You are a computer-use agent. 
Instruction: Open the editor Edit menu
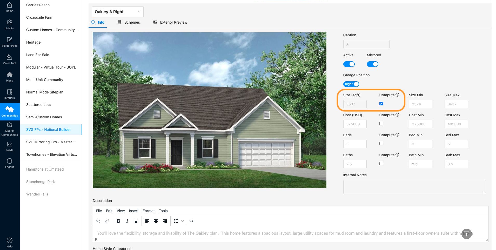(x=109, y=211)
